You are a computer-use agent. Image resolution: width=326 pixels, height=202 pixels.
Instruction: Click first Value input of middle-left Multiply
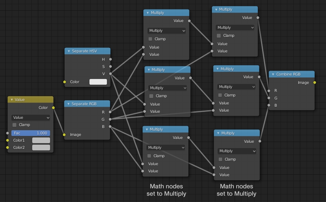click(x=144, y=104)
